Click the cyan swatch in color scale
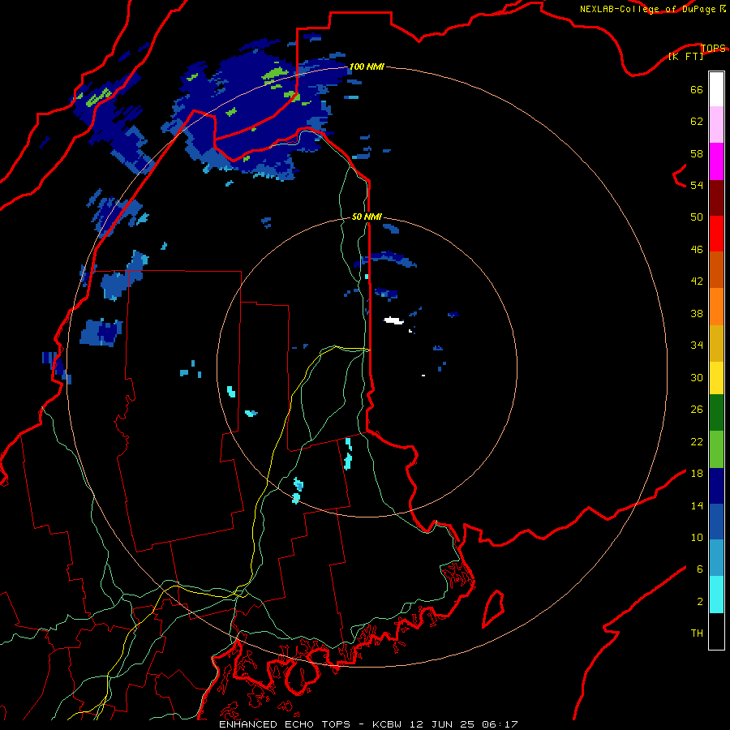Image resolution: width=730 pixels, height=730 pixels. click(x=716, y=595)
